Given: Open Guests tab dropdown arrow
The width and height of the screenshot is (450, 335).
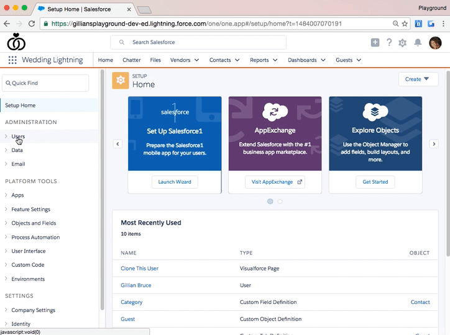Looking at the screenshot, I should pos(359,60).
